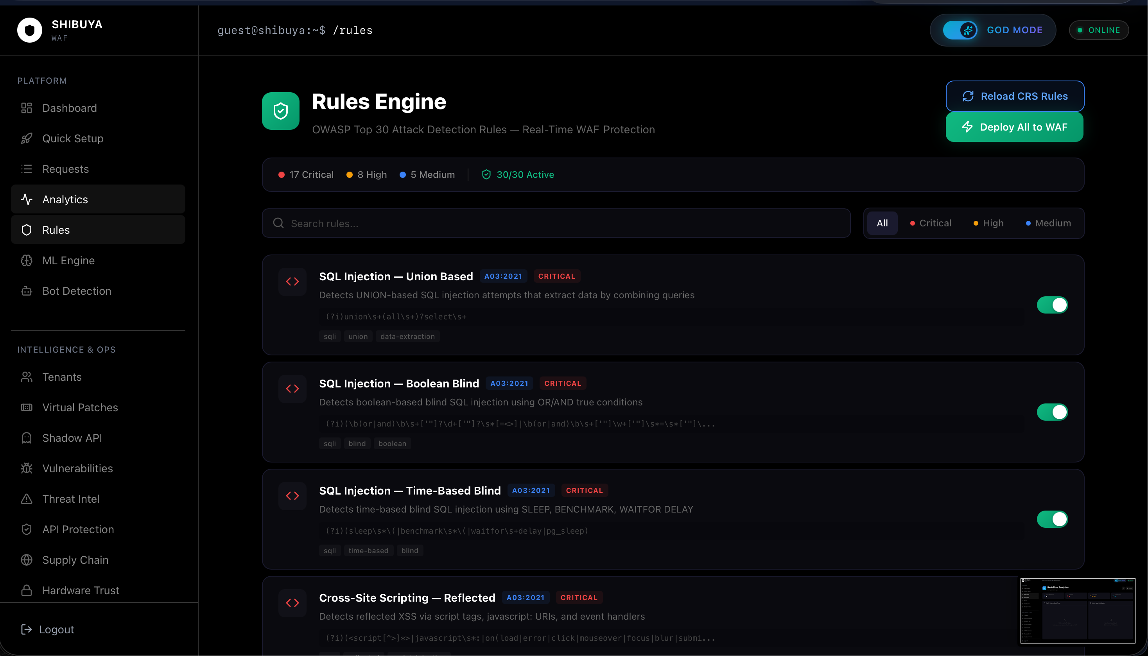Click the Shadow API ghost icon

tap(27, 438)
